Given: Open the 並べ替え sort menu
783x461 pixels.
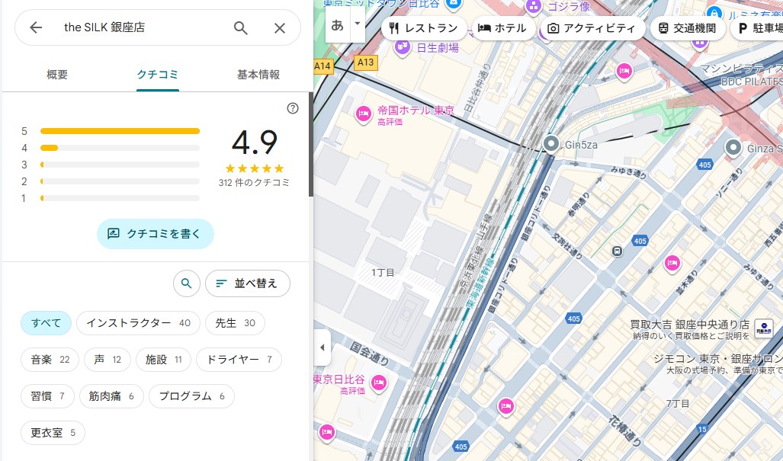Looking at the screenshot, I should [x=247, y=283].
